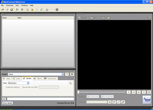The width and height of the screenshot is (153, 110).
Task: Step backward with the left arrow beside seek bar
Action: pyautogui.click(x=134, y=92)
